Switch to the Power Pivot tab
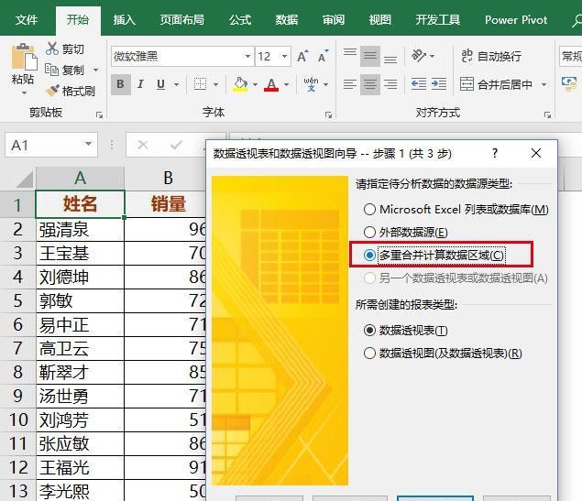The image size is (582, 501). 516,19
